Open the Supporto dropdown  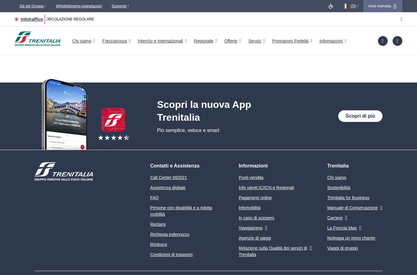pos(120,6)
